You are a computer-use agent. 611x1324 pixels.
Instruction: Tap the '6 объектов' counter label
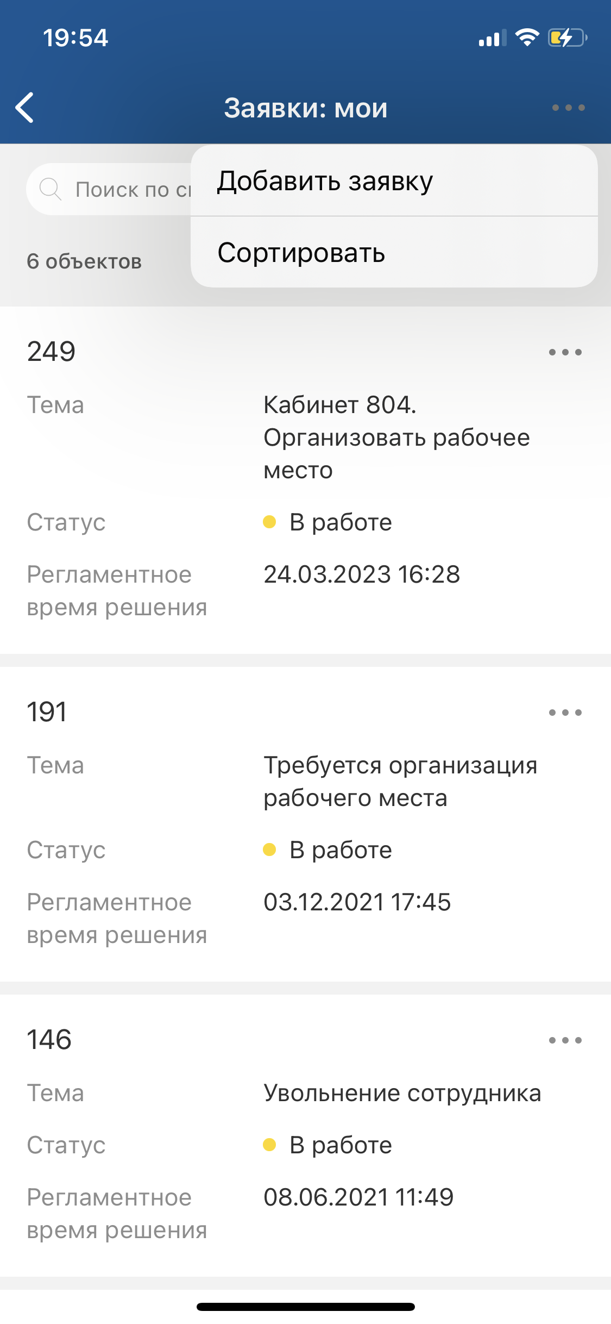tap(84, 261)
